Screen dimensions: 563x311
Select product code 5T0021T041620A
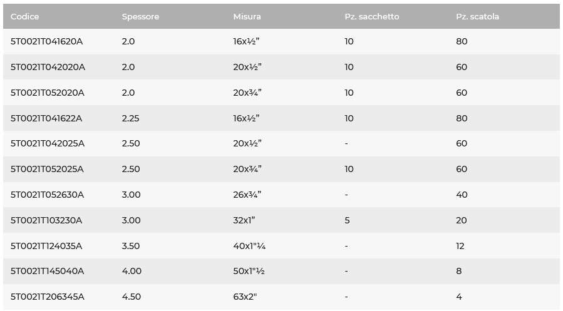47,41
